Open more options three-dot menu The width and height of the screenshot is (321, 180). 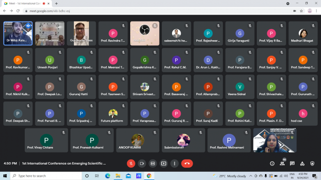click(x=174, y=164)
